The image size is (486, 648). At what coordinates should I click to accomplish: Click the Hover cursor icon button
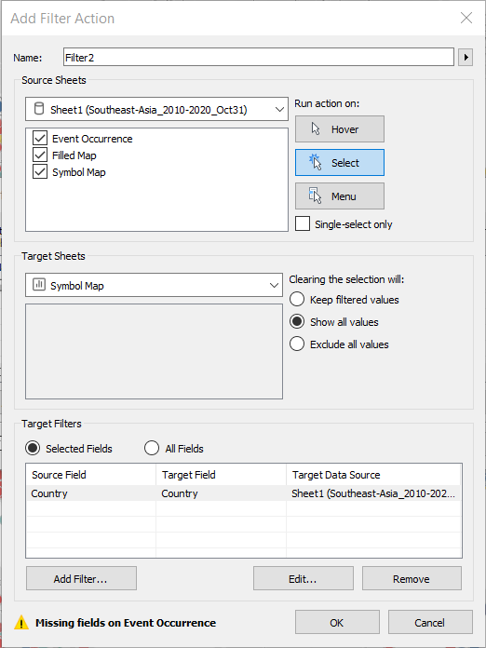click(339, 128)
